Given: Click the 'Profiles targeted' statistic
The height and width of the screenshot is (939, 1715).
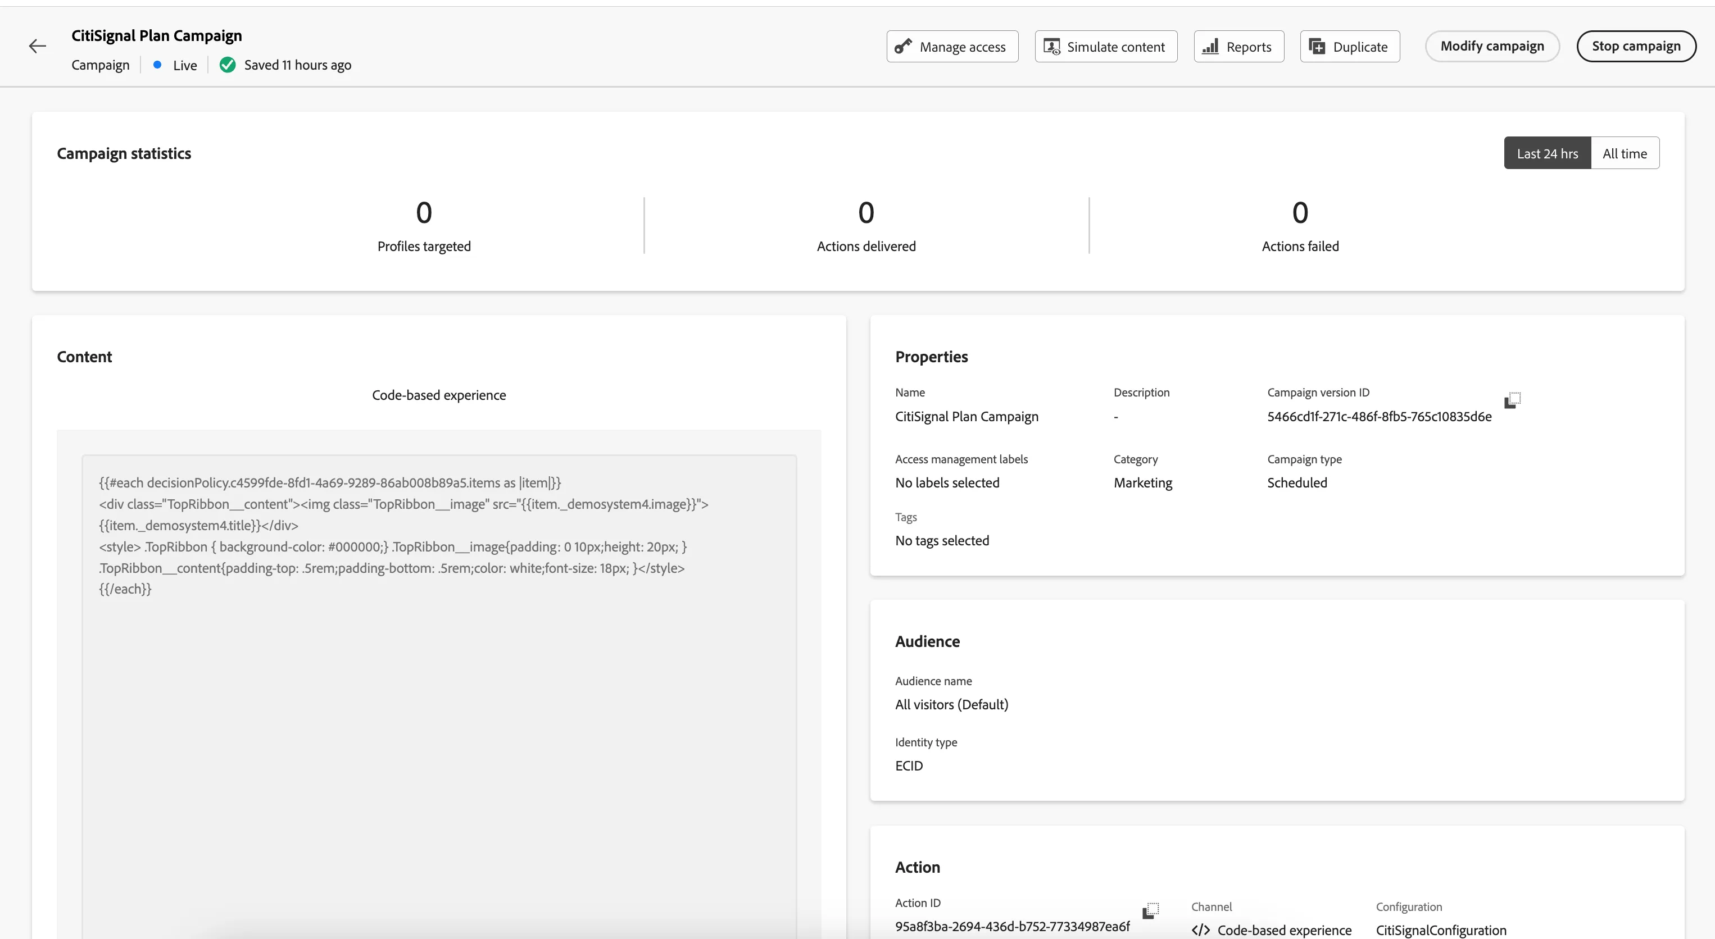Looking at the screenshot, I should (x=424, y=226).
